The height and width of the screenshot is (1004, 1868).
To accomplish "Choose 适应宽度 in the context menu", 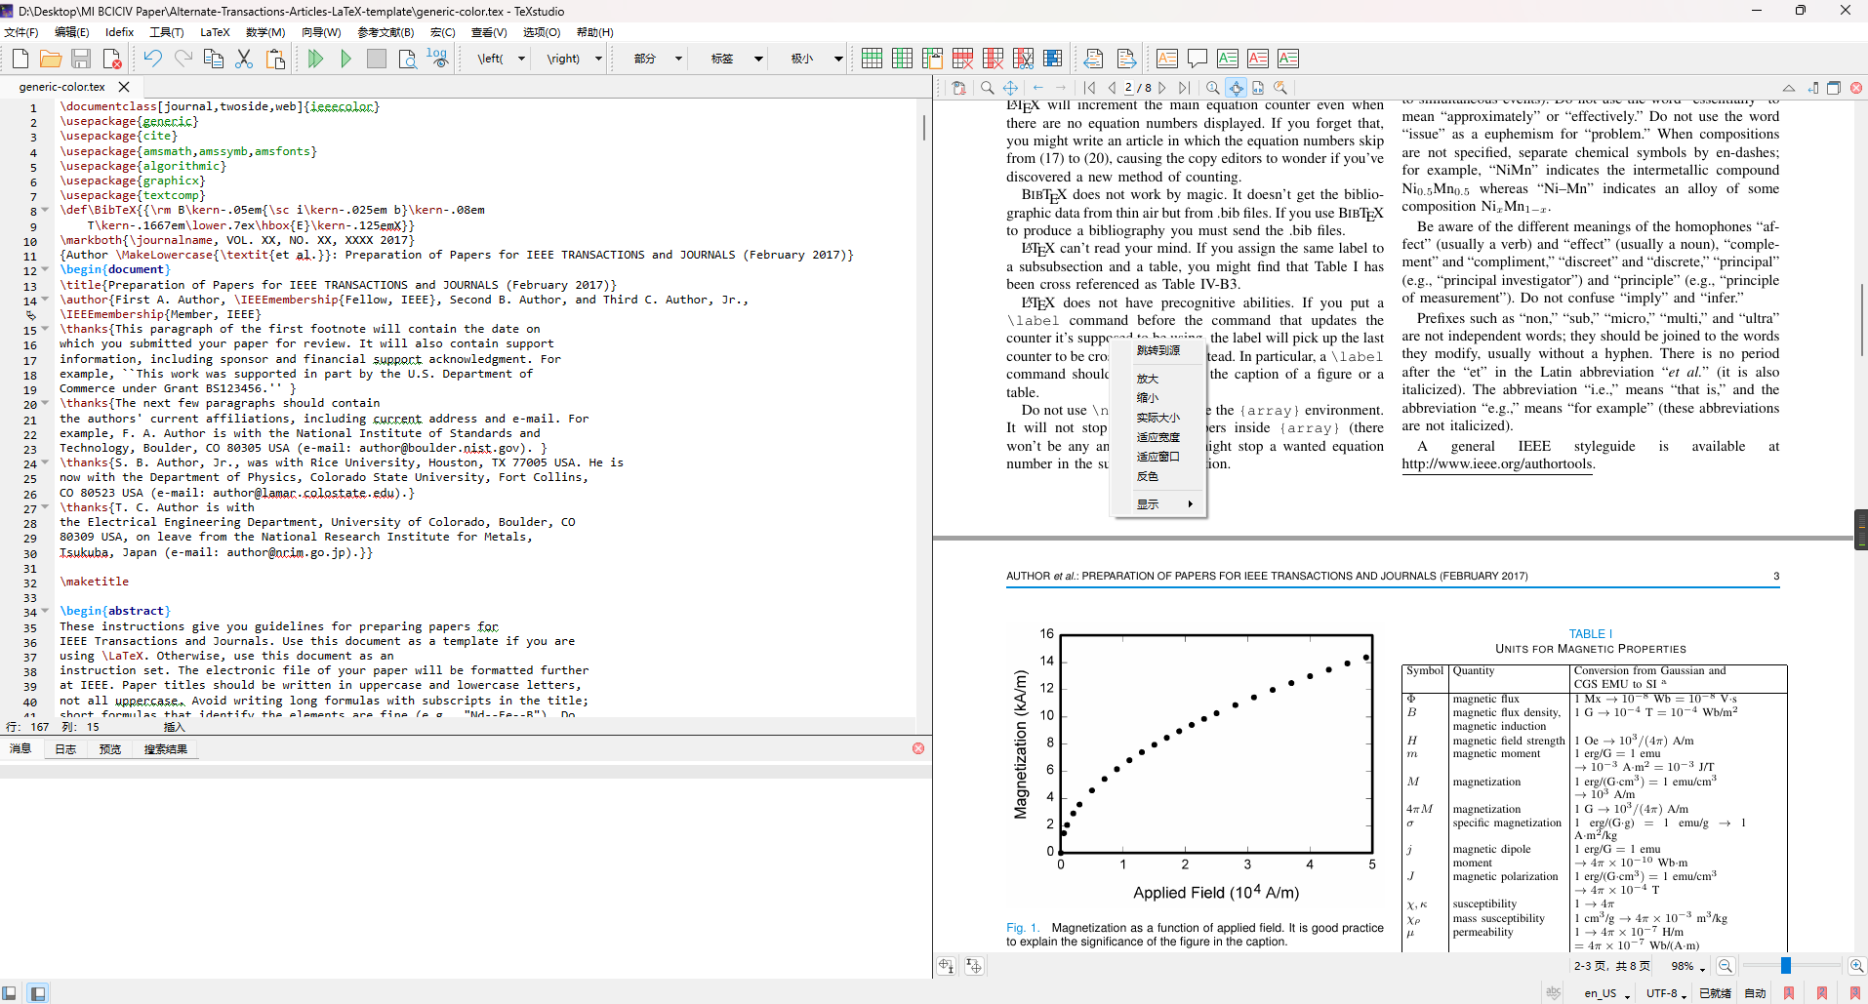I will point(1158,437).
